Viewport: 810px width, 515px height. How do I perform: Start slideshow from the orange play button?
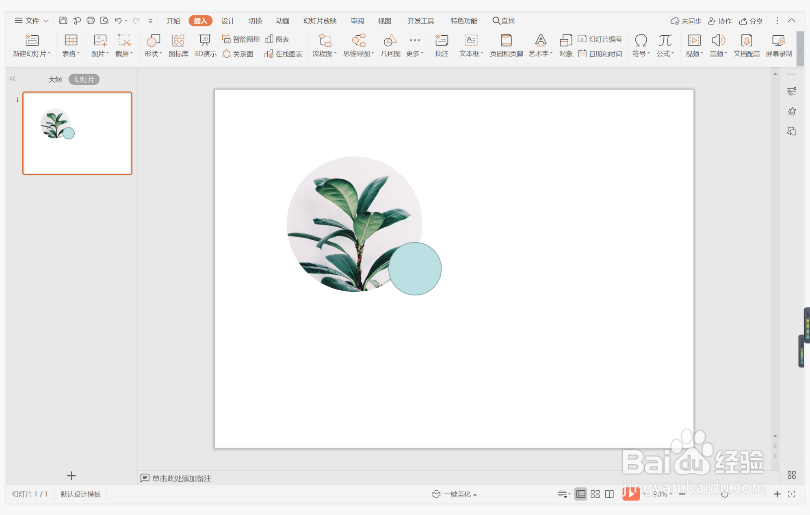pyautogui.click(x=631, y=493)
